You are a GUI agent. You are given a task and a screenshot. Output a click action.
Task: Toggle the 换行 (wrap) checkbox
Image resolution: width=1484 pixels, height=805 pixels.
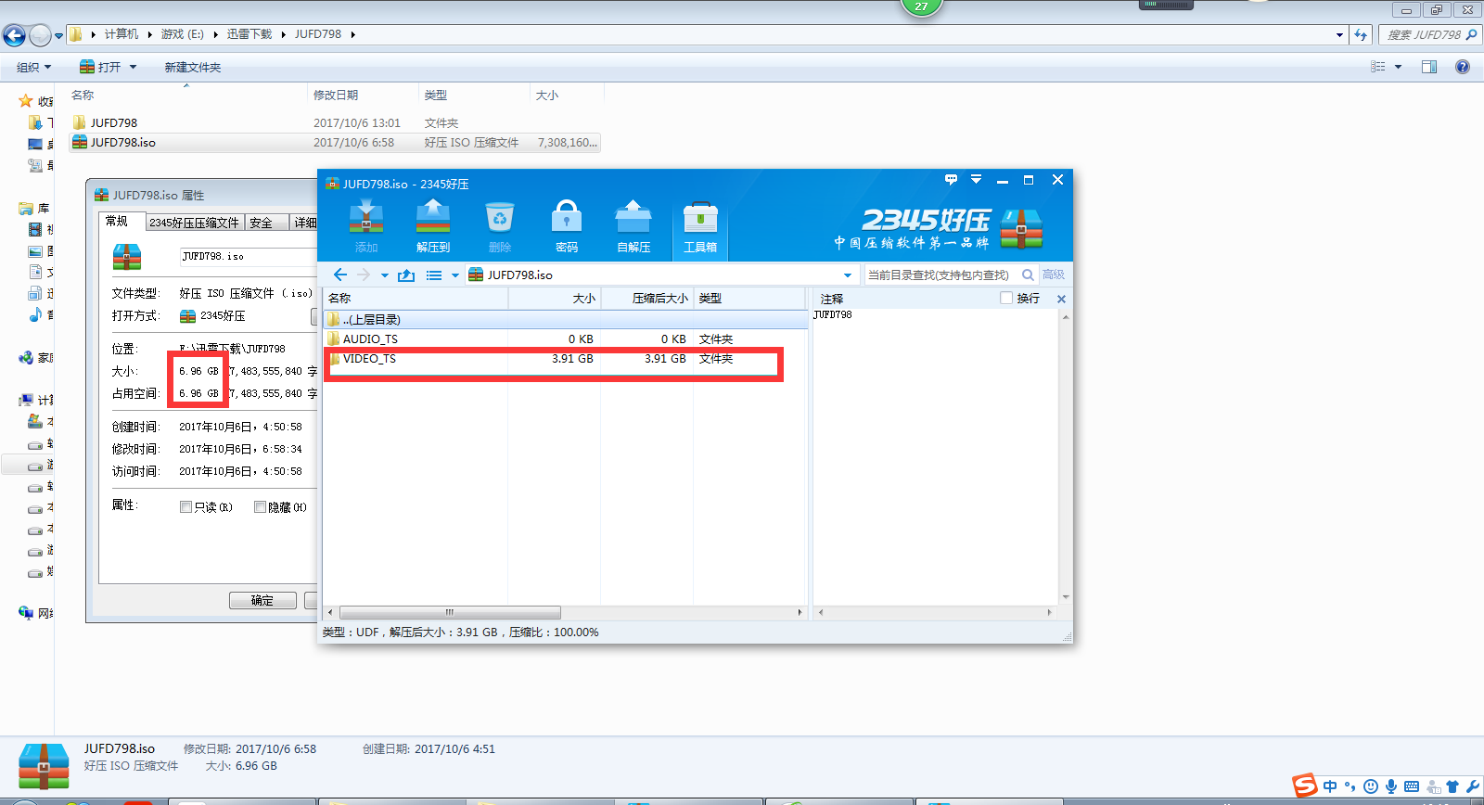tap(1006, 299)
